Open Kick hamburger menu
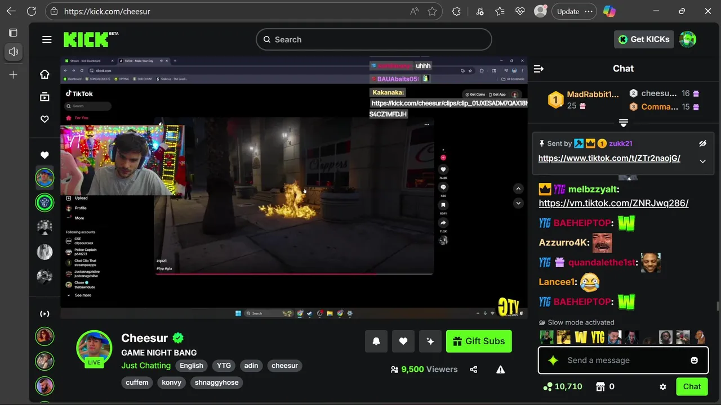This screenshot has width=721, height=405. pos(47,39)
